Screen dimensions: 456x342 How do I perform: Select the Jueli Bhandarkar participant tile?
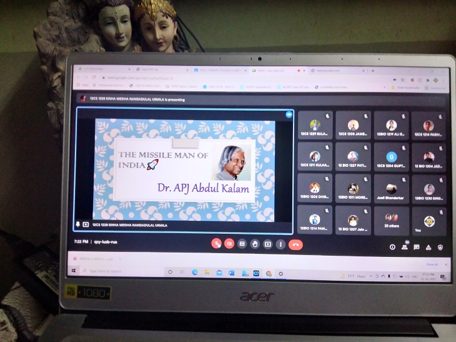392,188
